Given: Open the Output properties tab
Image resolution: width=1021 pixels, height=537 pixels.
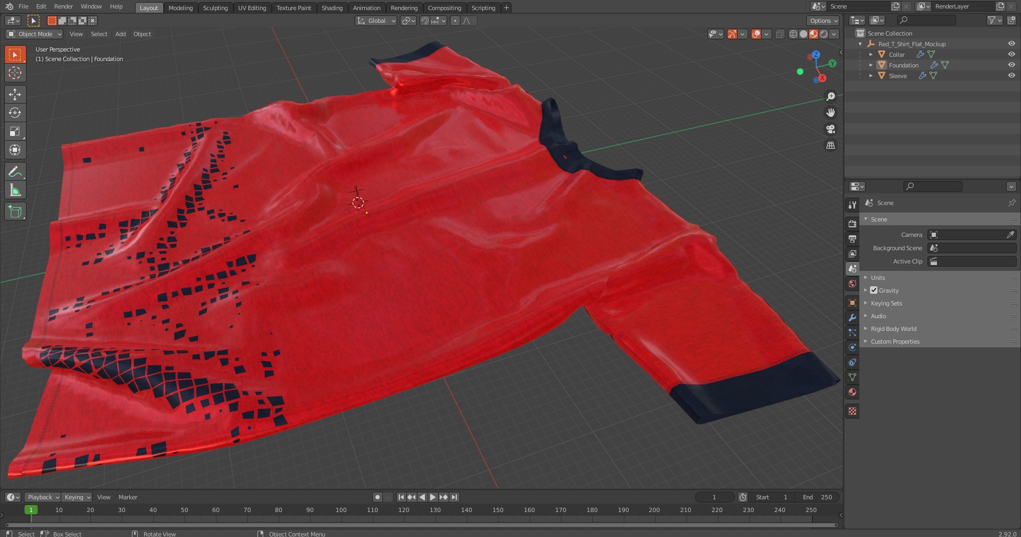Looking at the screenshot, I should click(852, 239).
